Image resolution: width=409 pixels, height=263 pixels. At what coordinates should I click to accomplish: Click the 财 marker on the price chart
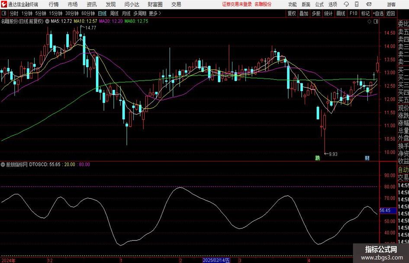click(367, 158)
